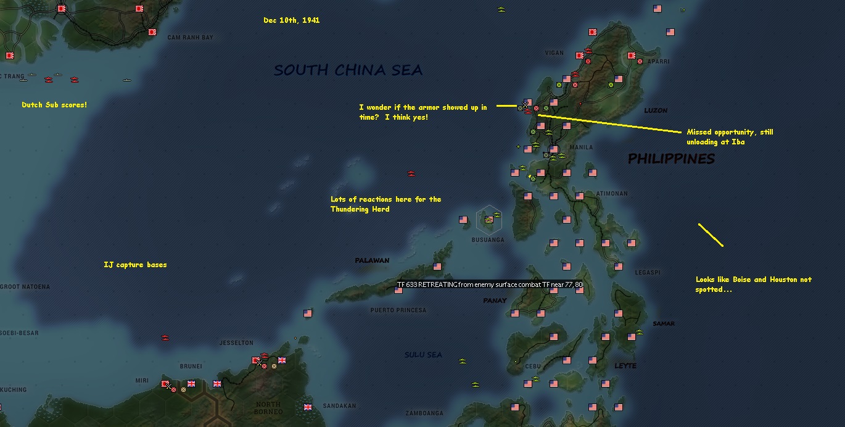
Task: Click the APARRI location label
Action: pyautogui.click(x=659, y=62)
